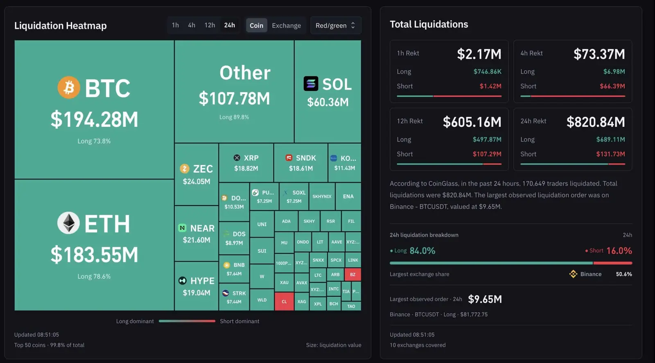The width and height of the screenshot is (655, 363).
Task: Click the SUI heatmap tile
Action: coord(262,251)
